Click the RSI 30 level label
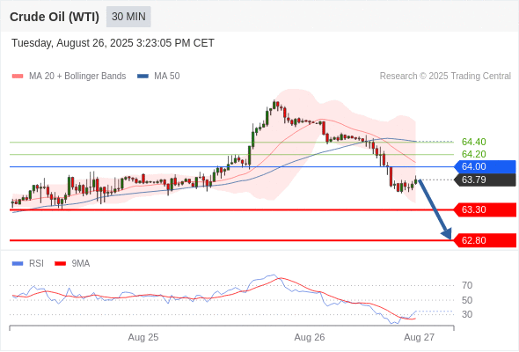This screenshot has width=519, height=352. click(x=467, y=314)
